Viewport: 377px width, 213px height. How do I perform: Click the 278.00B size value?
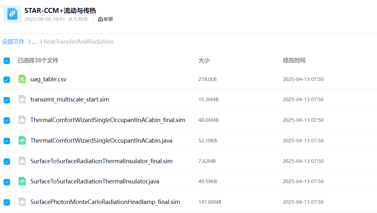pos(207,79)
